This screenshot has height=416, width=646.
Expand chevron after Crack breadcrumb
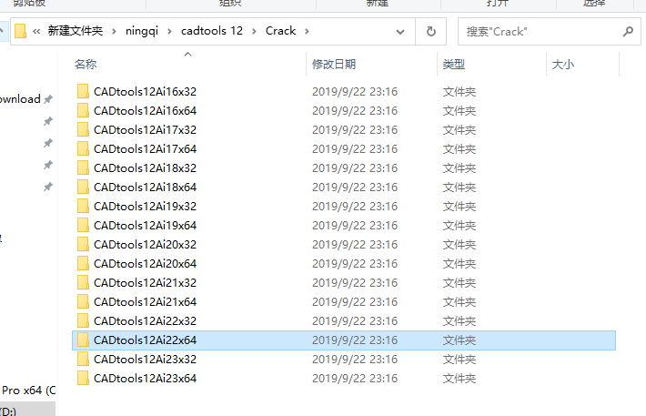307,31
